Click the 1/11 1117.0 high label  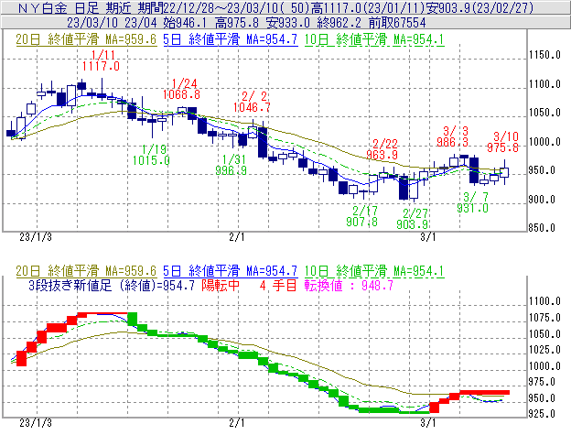101,60
